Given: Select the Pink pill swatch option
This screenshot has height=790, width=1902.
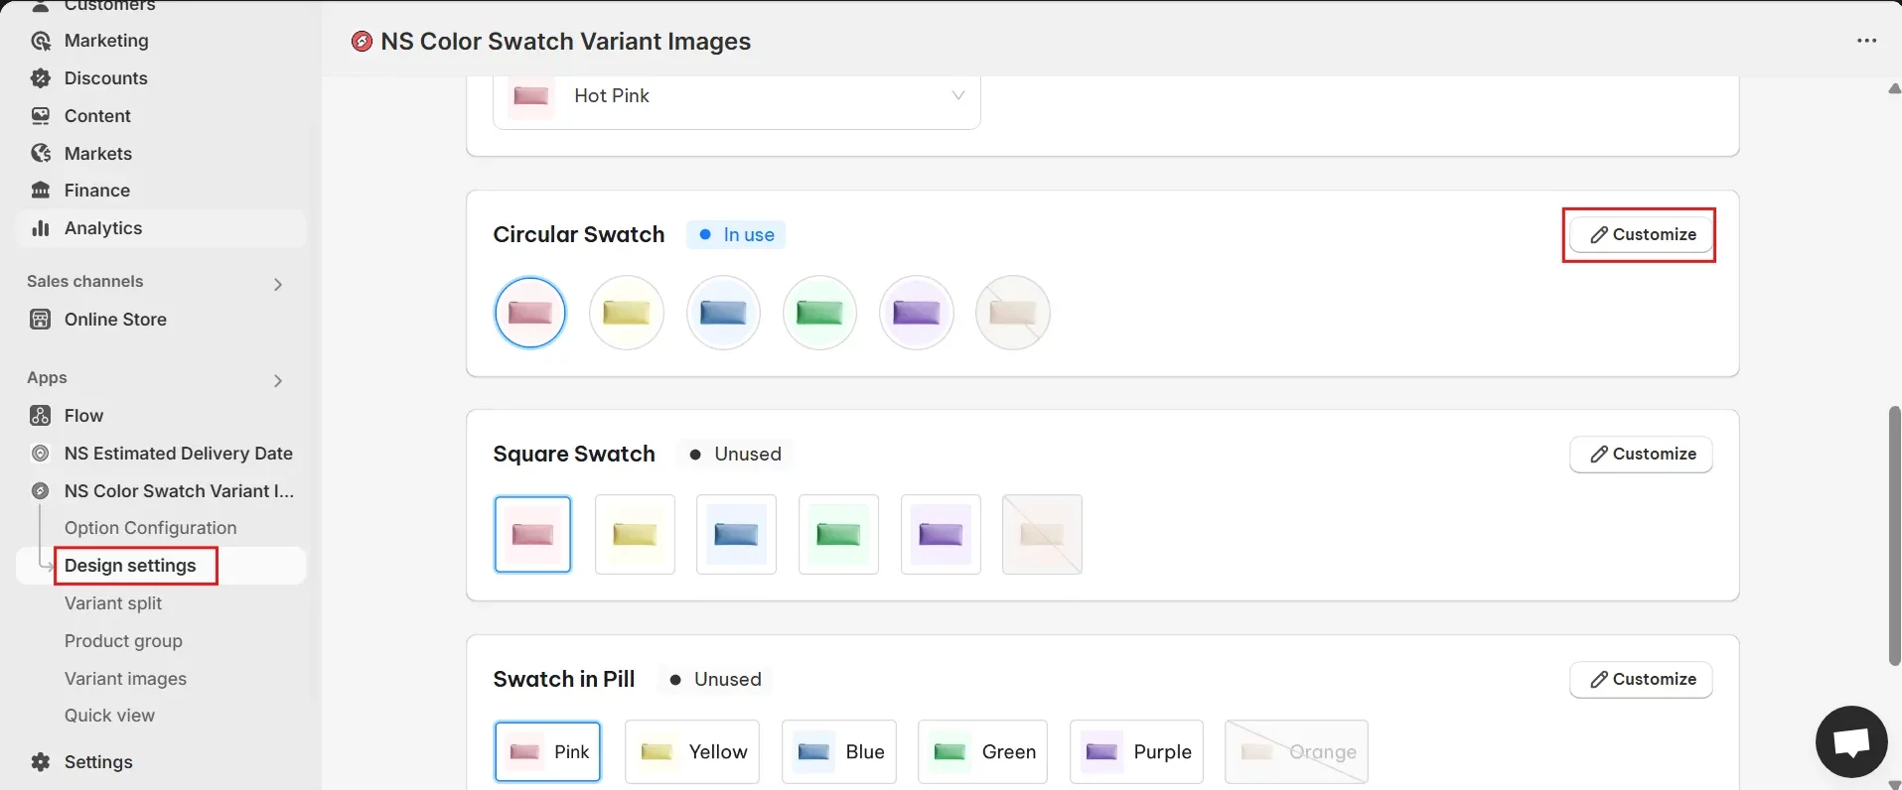Looking at the screenshot, I should pyautogui.click(x=547, y=752).
